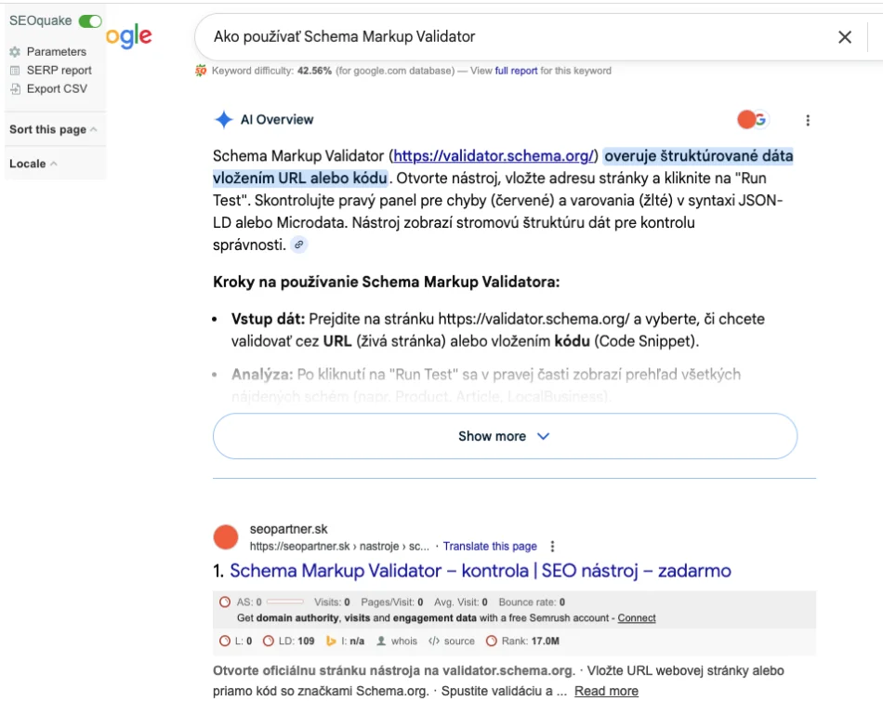Open the full report keyword link
Viewport: 883px width, 714px height.
coord(516,71)
